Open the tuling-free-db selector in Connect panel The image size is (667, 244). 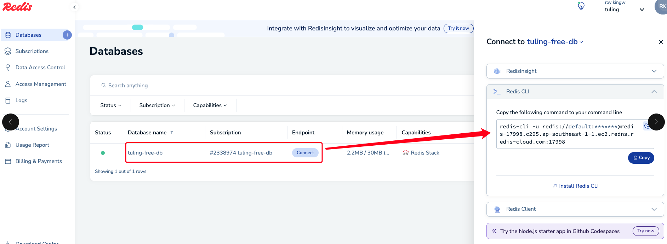pos(555,42)
